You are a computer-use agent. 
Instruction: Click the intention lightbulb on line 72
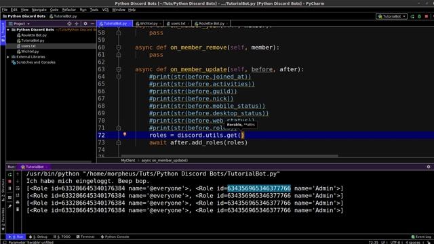tap(125, 134)
